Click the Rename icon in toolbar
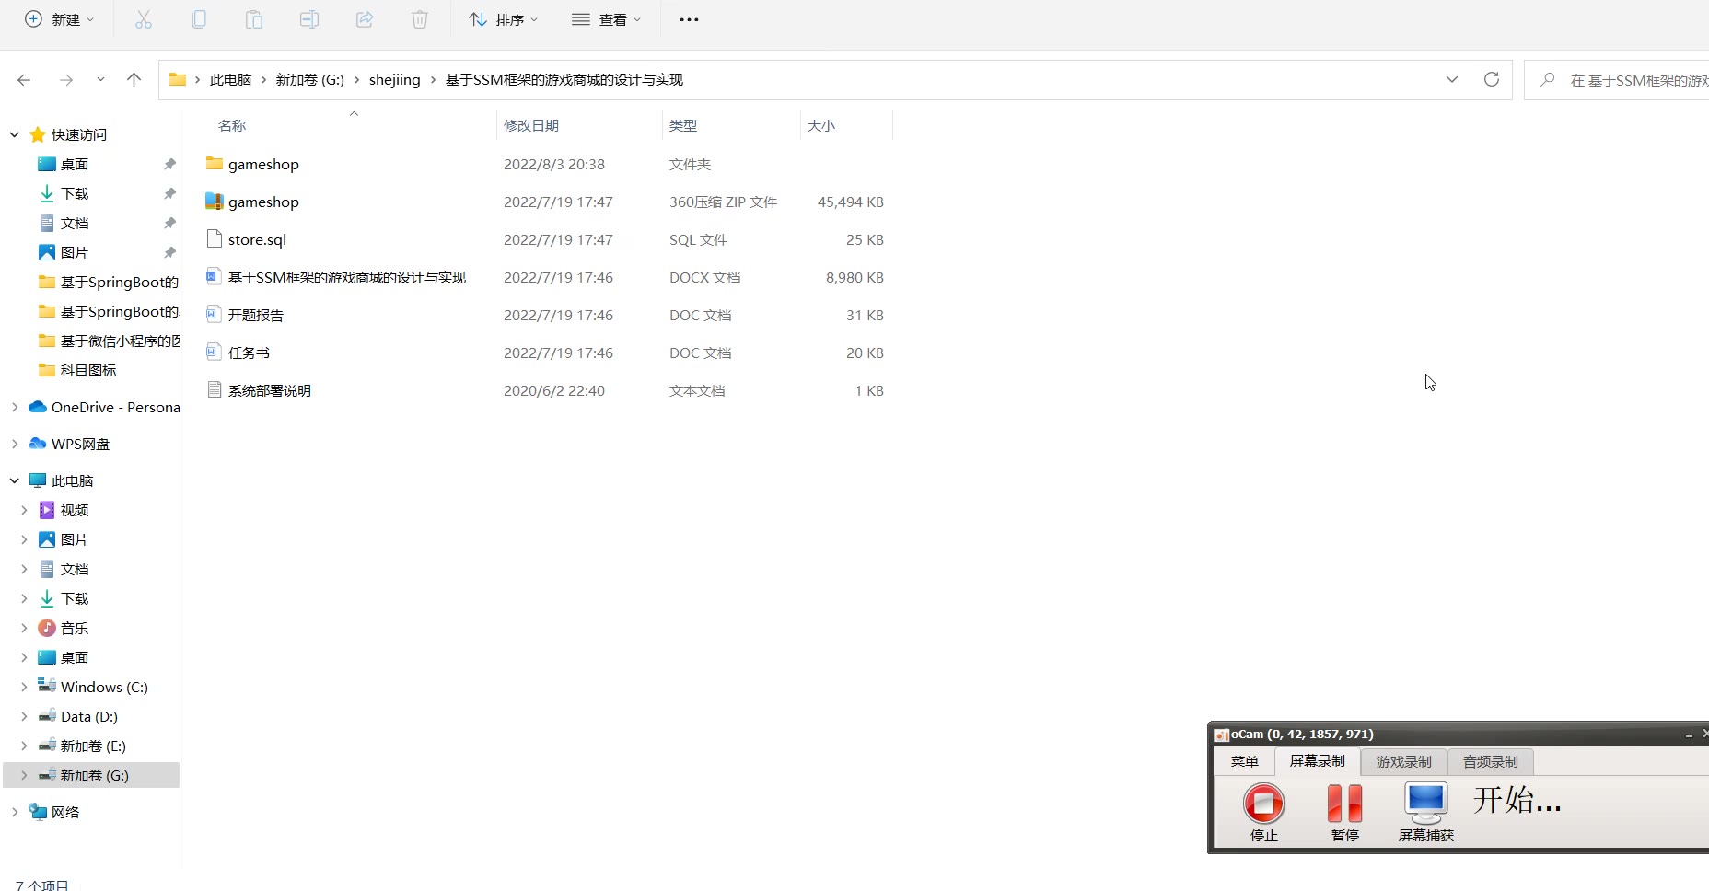 [x=309, y=19]
